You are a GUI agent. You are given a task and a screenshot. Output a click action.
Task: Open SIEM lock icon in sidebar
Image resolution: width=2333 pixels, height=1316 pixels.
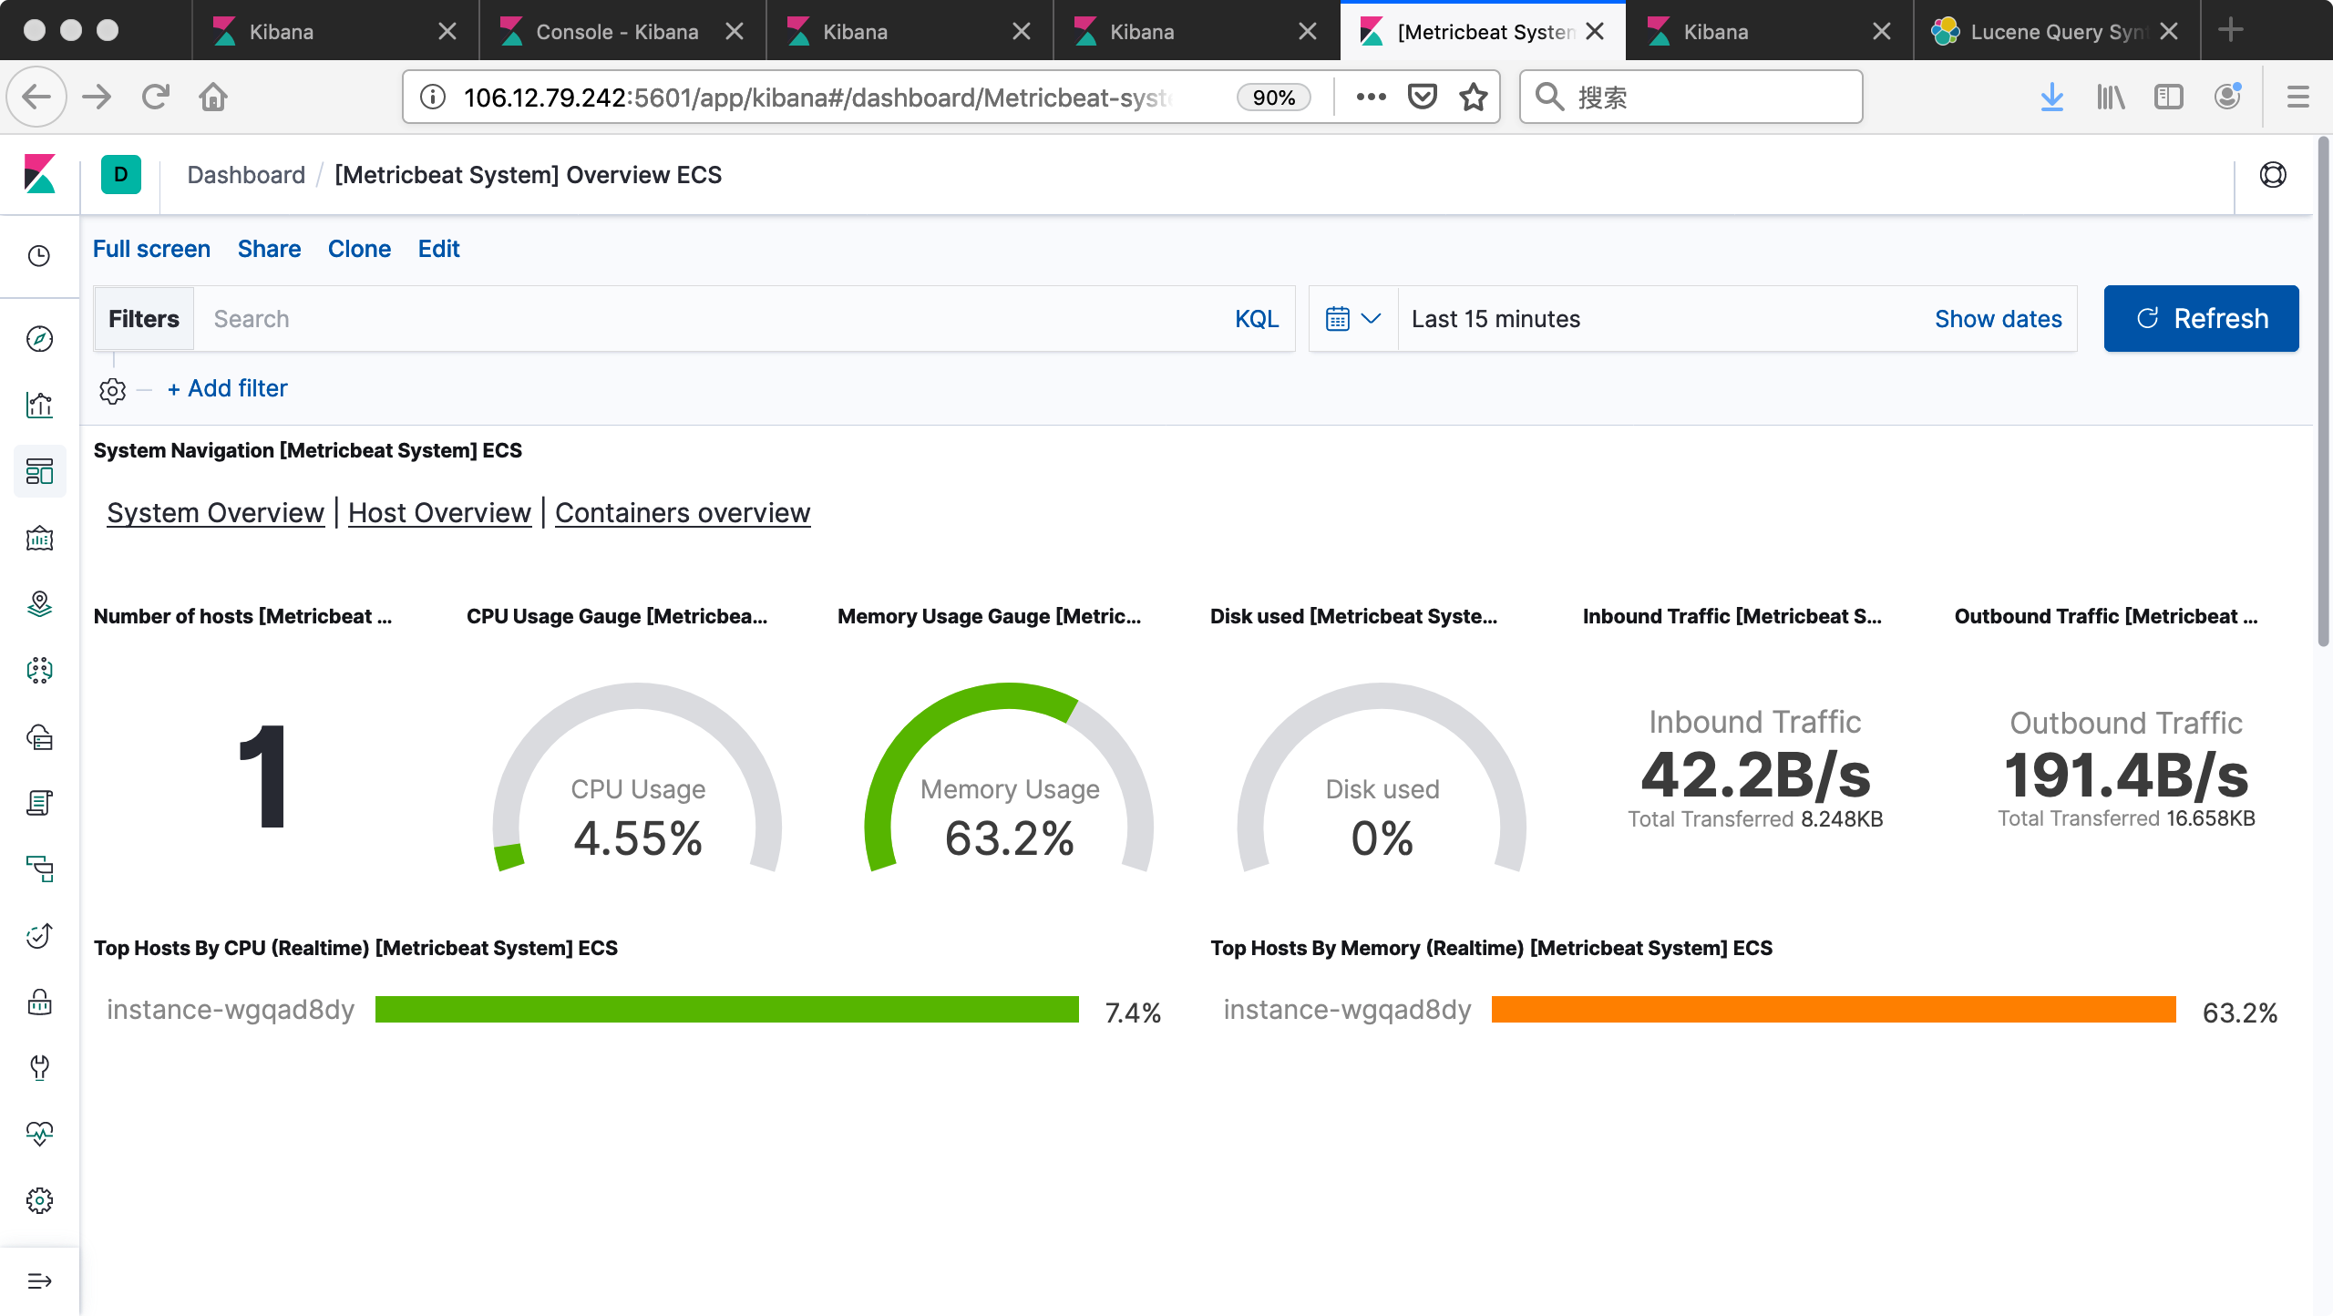[39, 1002]
